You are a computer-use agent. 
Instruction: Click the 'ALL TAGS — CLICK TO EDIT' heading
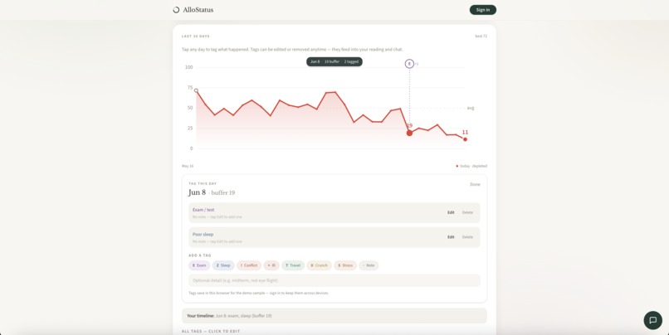pos(211,331)
